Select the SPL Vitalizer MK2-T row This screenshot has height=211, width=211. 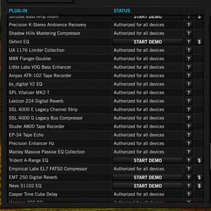tap(105, 93)
